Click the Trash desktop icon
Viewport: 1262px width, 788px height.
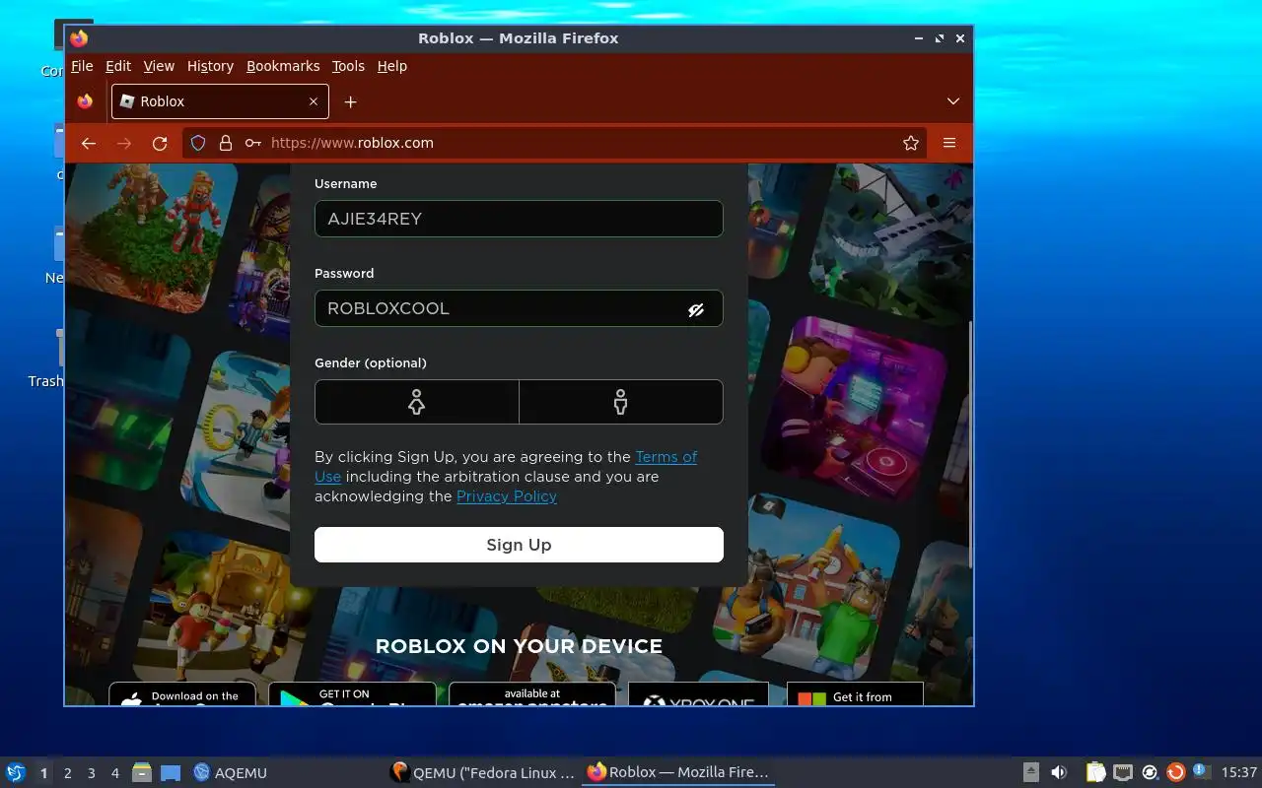tap(46, 360)
